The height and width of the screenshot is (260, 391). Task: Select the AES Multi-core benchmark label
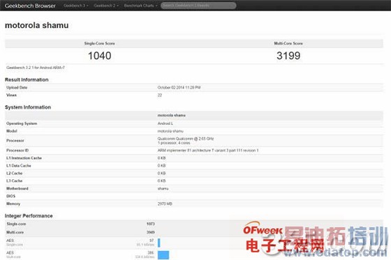[13, 254]
